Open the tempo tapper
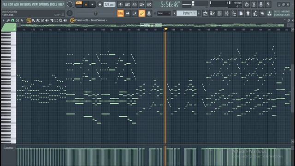This screenshot has width=295, height=166. (255, 13)
